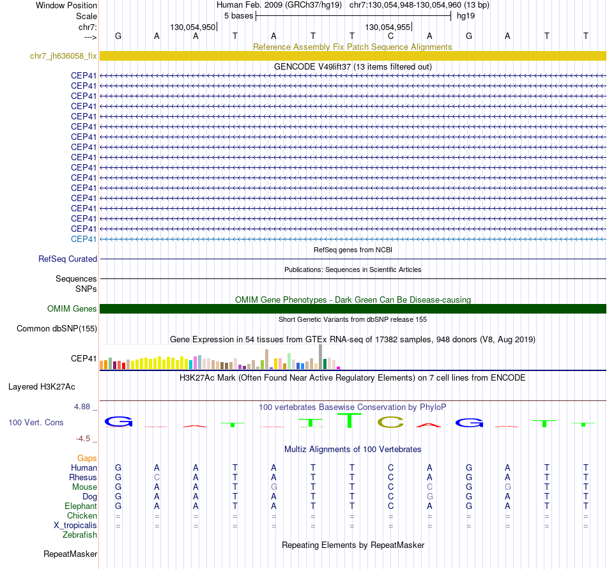Click the Common dbSNP(155) track label
The image size is (607, 569).
pos(56,328)
